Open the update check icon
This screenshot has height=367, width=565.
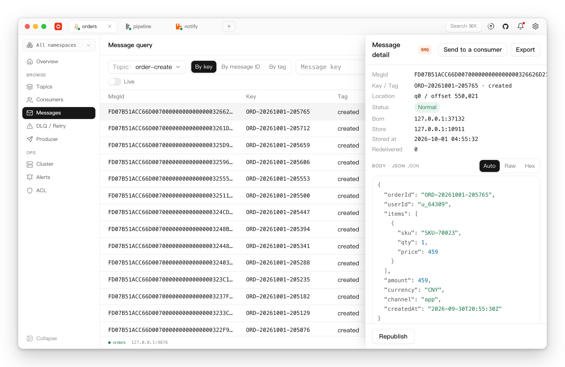coord(491,26)
